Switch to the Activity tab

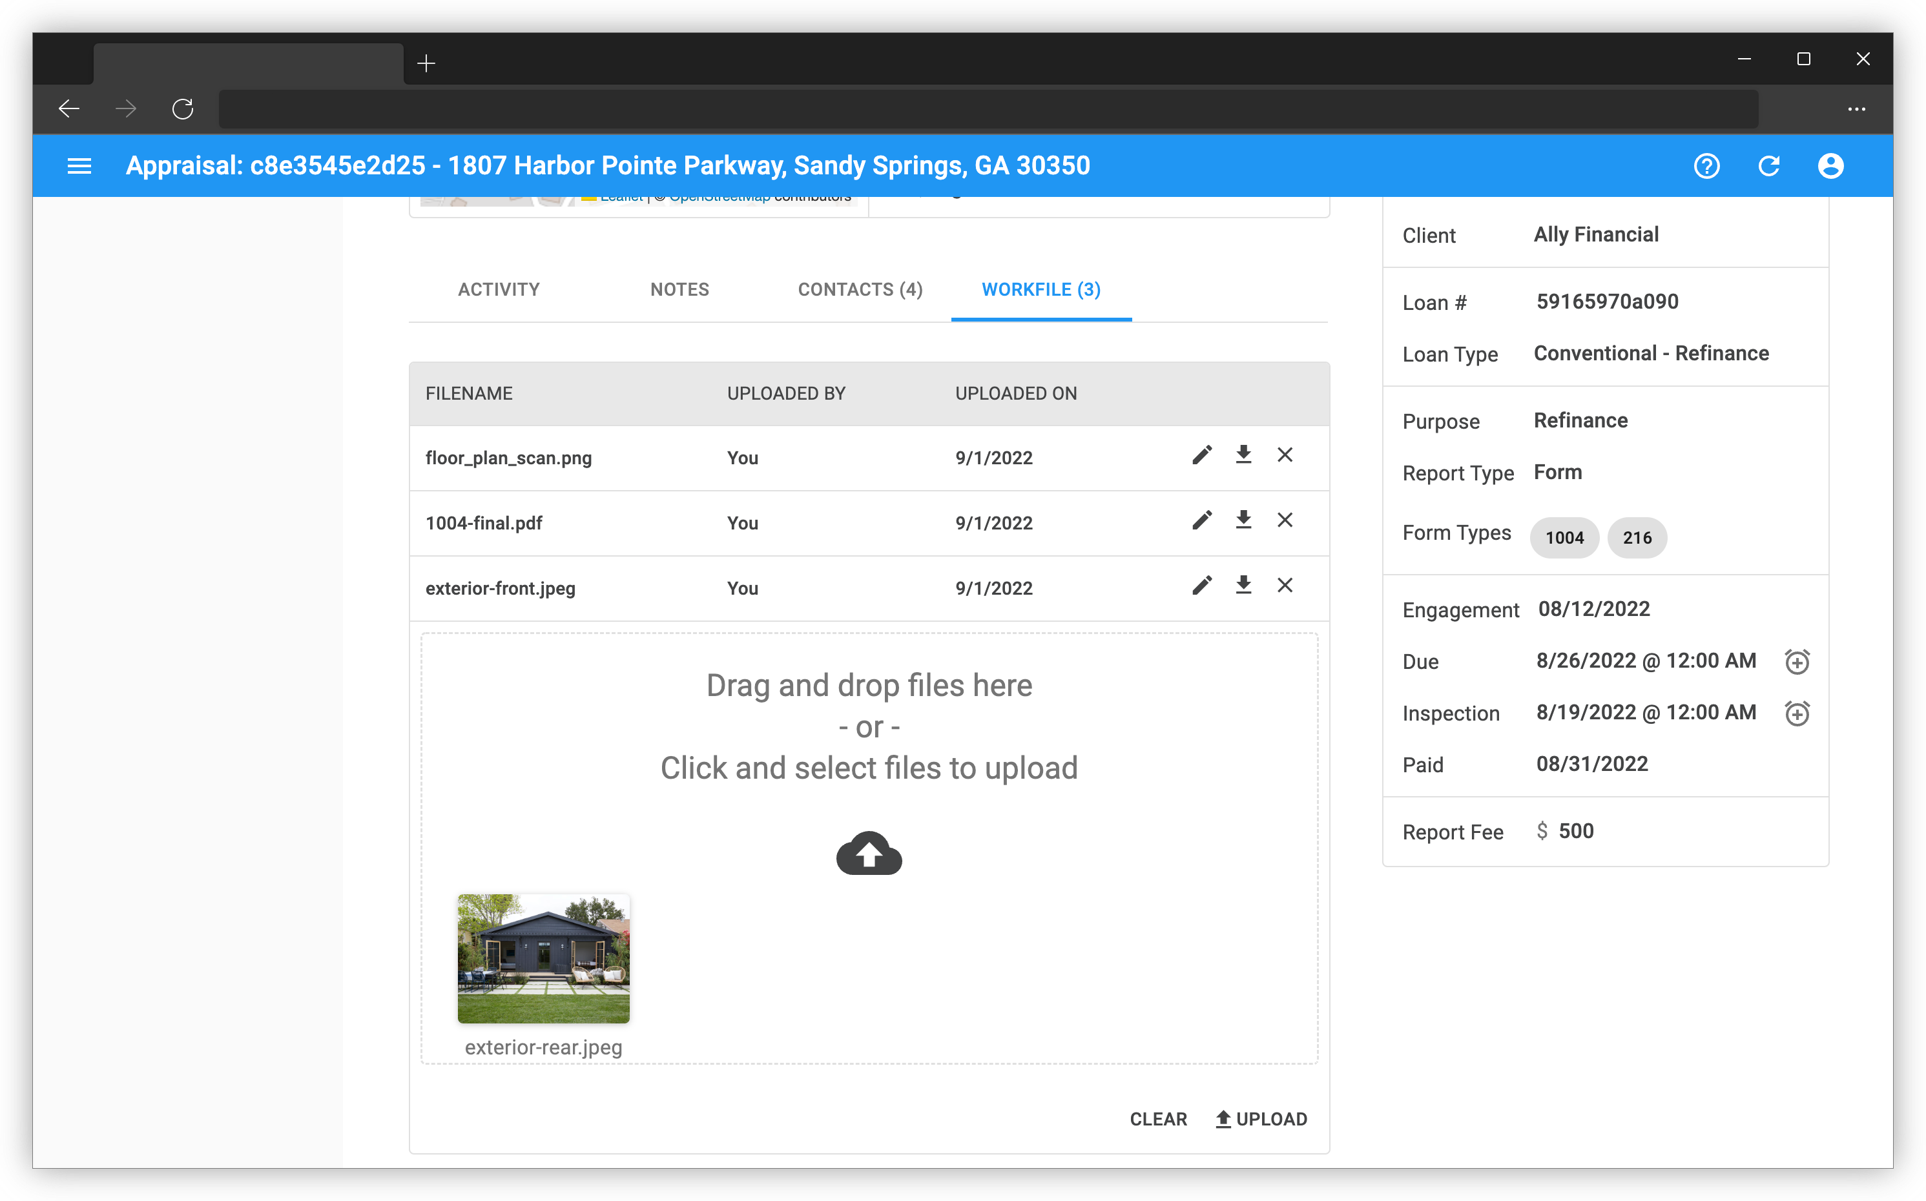tap(498, 289)
